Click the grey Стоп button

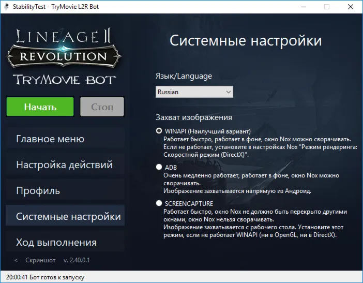pyautogui.click(x=102, y=107)
